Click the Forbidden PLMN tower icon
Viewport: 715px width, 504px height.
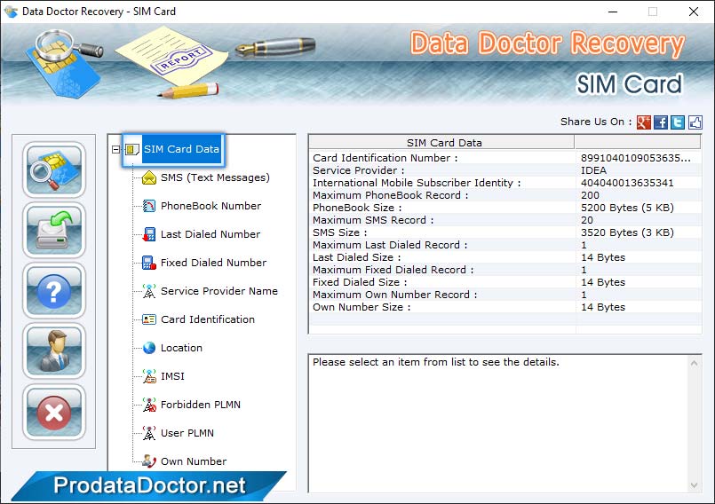pos(149,405)
